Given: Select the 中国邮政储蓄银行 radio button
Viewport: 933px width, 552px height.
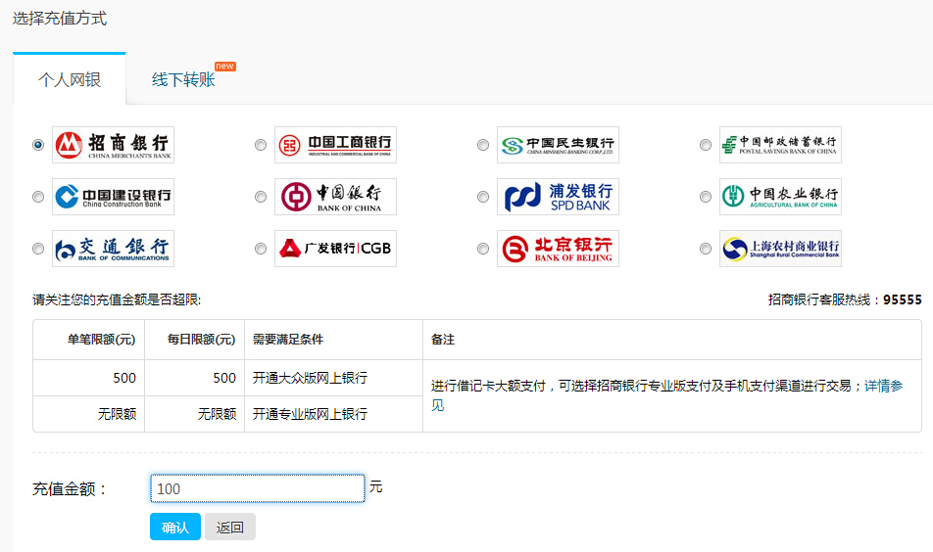Looking at the screenshot, I should point(706,145).
